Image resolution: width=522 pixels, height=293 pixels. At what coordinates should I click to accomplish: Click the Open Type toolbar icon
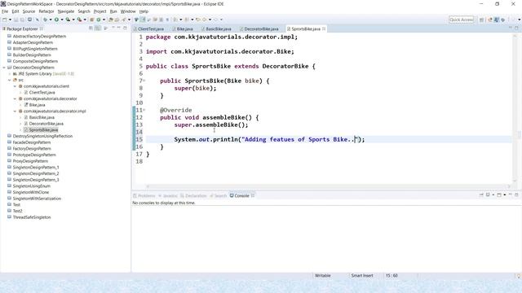111,20
